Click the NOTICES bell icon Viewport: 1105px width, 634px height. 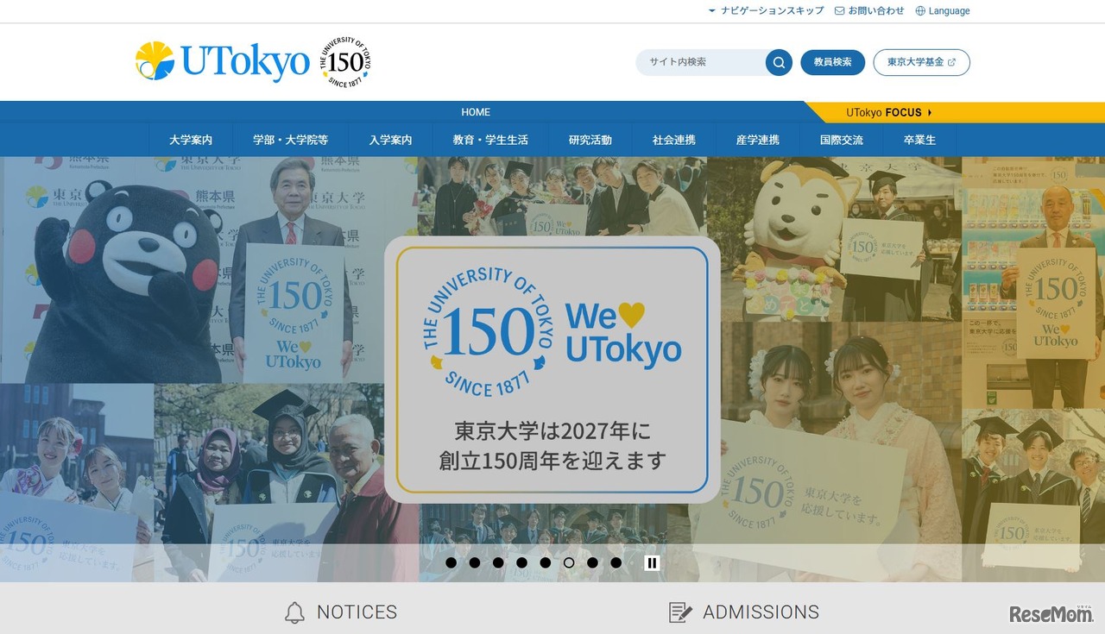(x=294, y=612)
